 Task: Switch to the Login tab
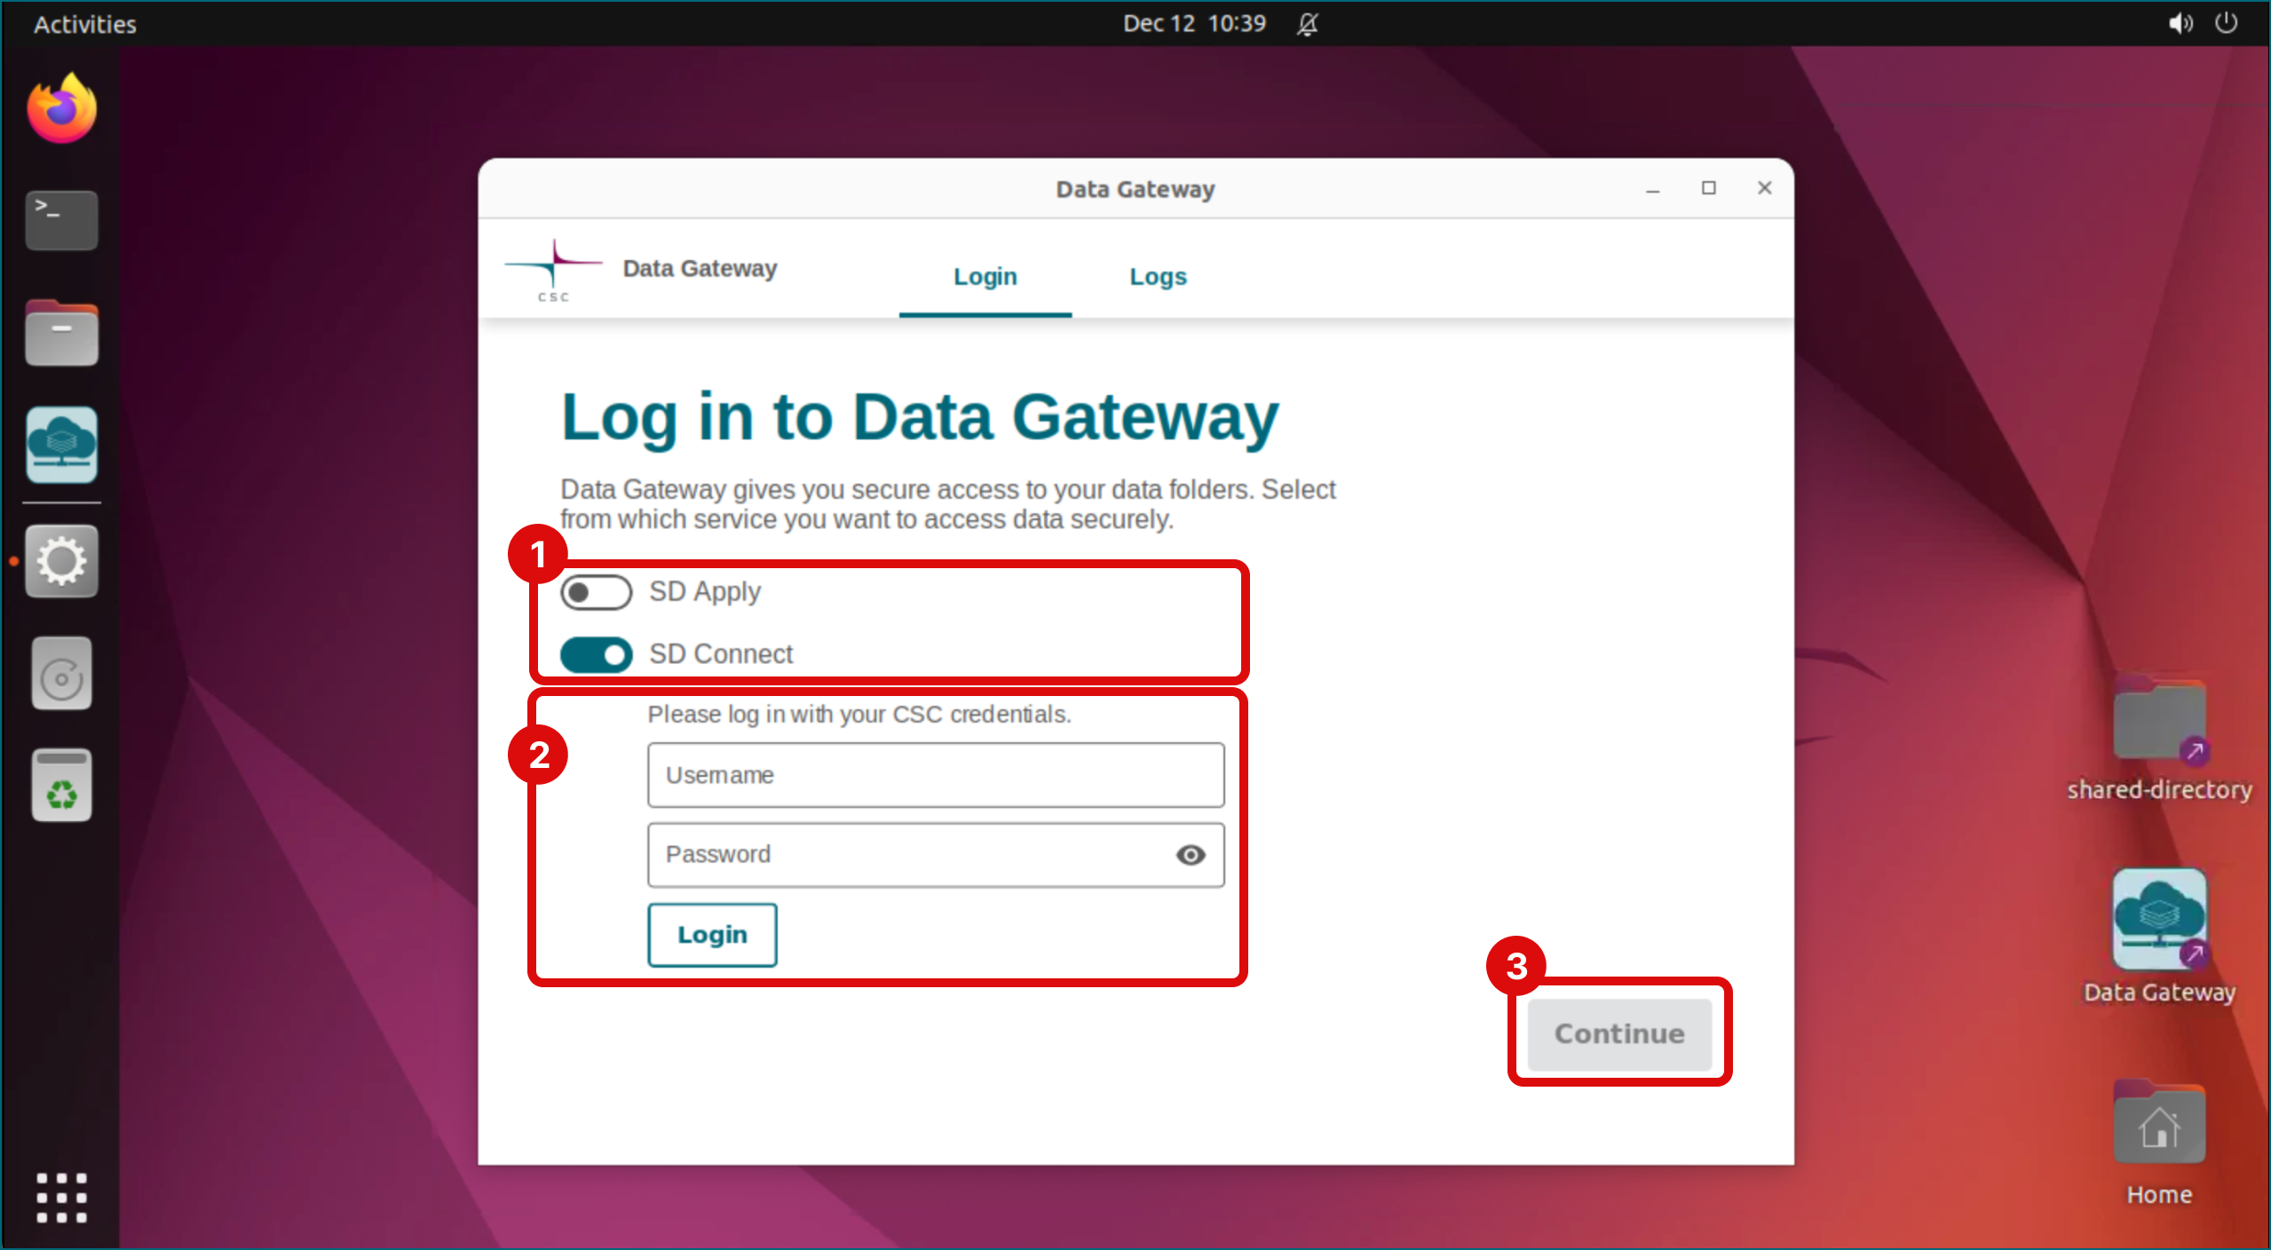[985, 277]
